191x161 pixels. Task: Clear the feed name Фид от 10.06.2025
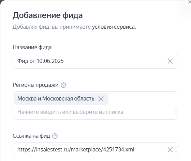pos(170,61)
